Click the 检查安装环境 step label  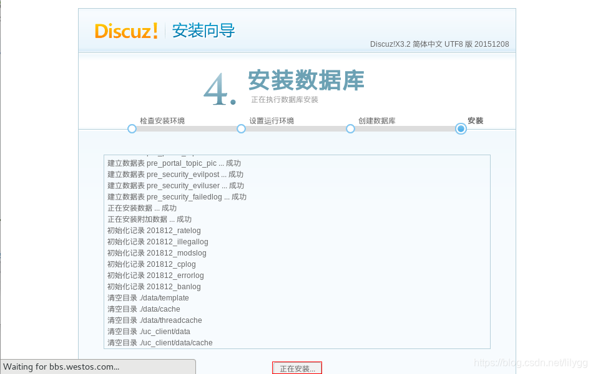(x=162, y=121)
